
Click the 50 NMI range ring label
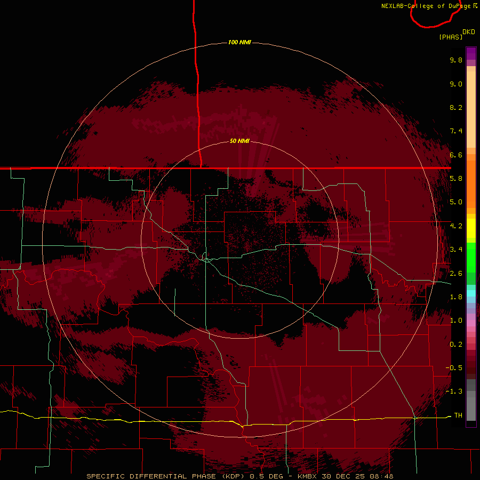tap(239, 141)
